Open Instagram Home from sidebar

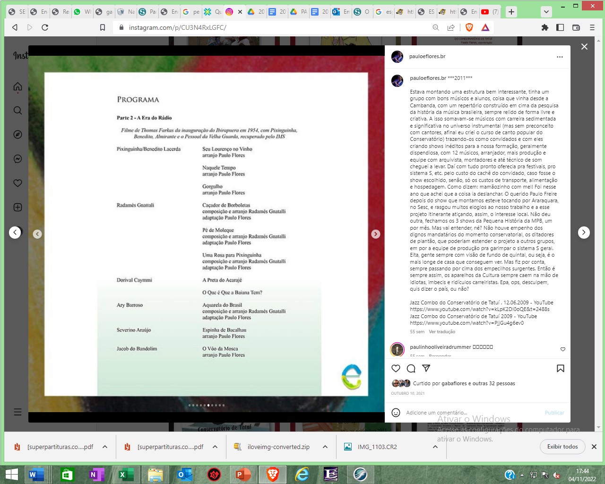[18, 86]
